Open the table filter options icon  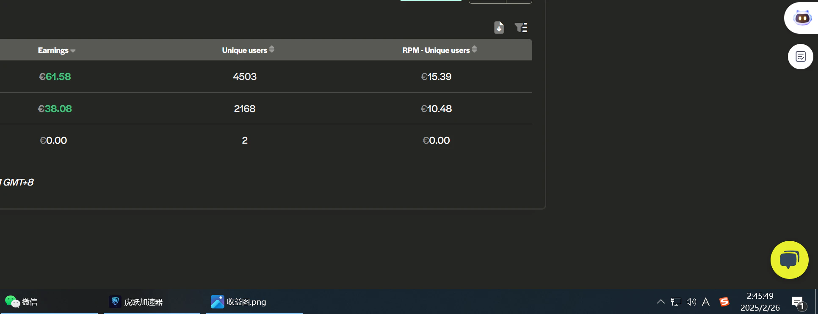pos(521,27)
